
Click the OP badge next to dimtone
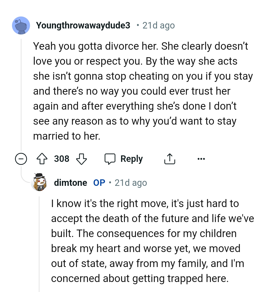(x=99, y=182)
